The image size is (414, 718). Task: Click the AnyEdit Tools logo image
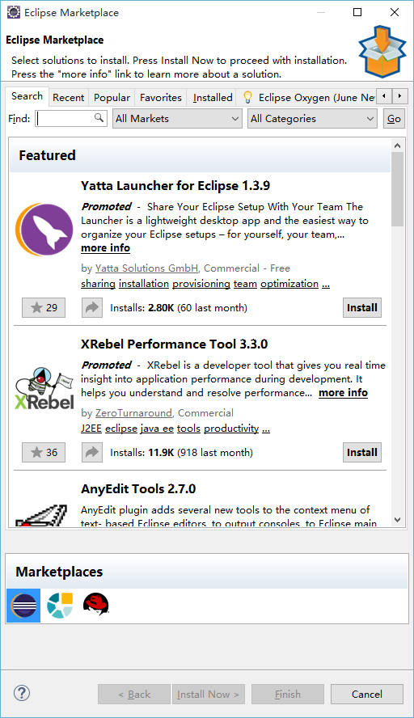click(x=41, y=515)
